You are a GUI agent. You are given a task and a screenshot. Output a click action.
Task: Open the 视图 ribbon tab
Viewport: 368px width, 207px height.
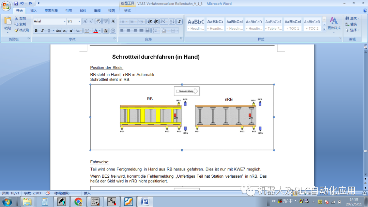(x=111, y=11)
